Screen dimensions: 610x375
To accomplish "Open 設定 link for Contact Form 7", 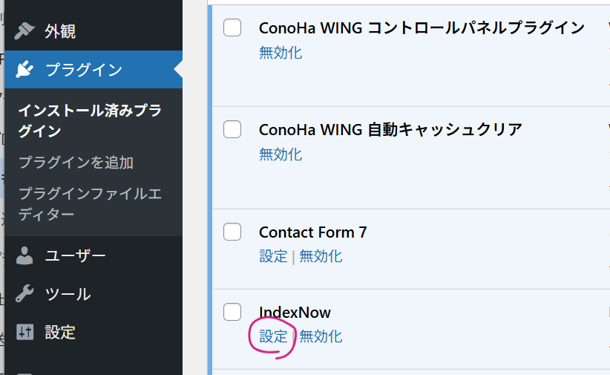I will [x=273, y=256].
